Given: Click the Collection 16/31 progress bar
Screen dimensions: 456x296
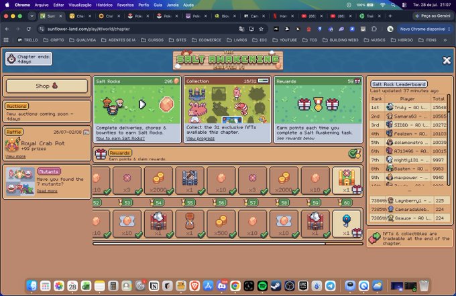Looking at the screenshot, I should (264, 81).
